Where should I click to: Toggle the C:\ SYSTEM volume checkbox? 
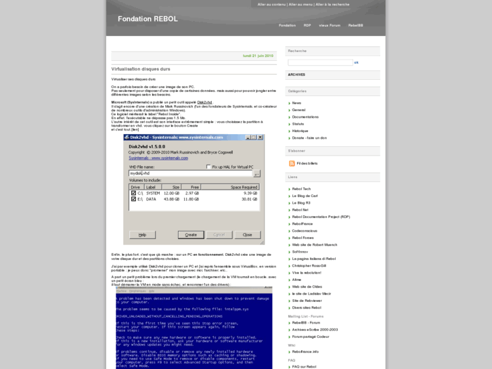pos(134,193)
